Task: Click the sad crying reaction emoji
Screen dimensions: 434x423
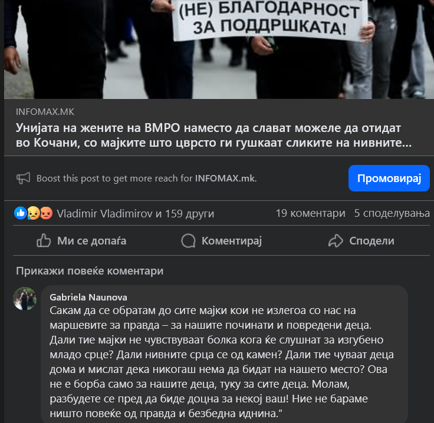Action: [34, 213]
